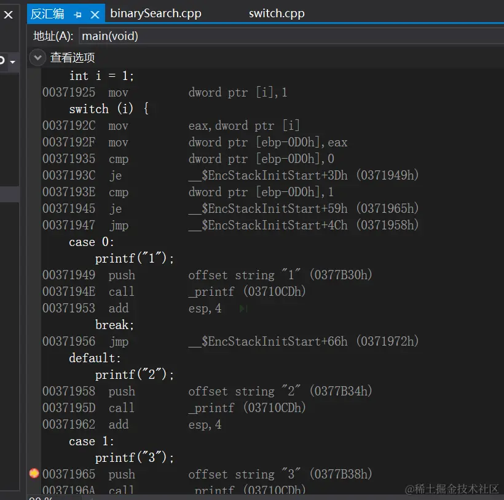Pin the 反汇编 disassembly tab
This screenshot has height=500, width=504.
(77, 15)
